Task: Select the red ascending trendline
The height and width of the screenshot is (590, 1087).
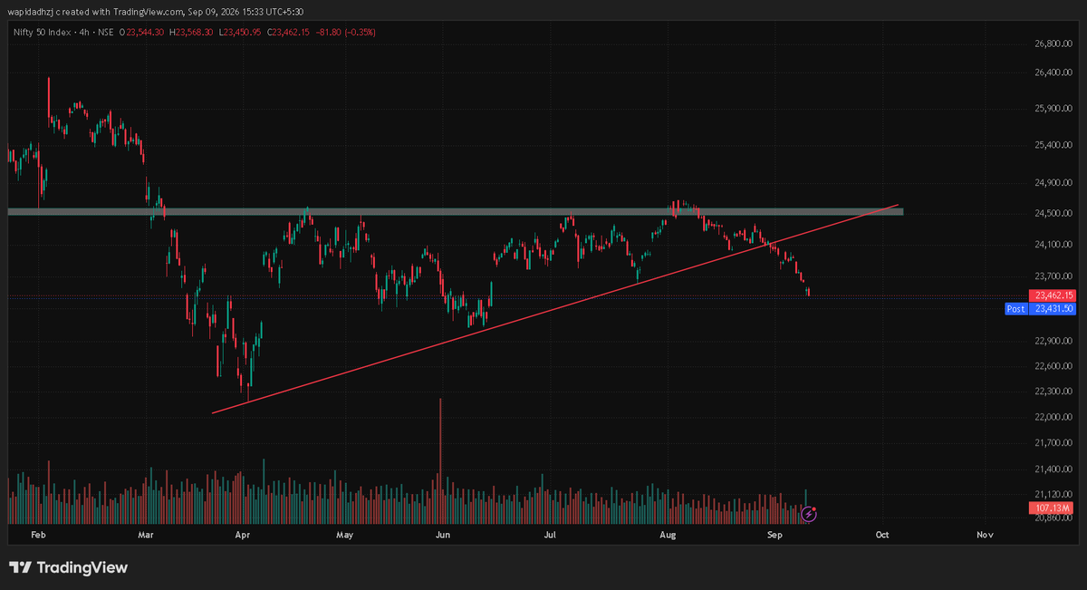Action: pos(555,309)
